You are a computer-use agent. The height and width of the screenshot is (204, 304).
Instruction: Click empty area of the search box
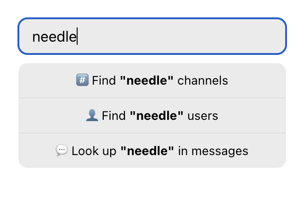tap(193, 36)
